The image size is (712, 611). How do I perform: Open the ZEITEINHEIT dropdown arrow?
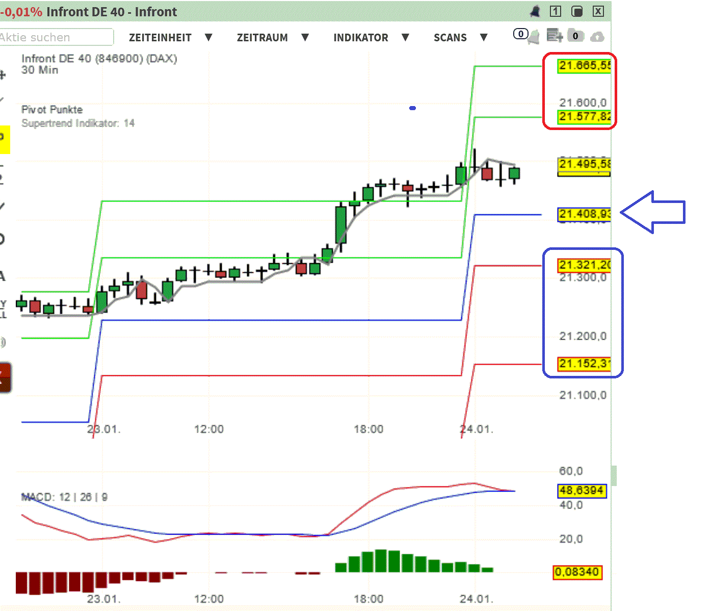pyautogui.click(x=209, y=37)
